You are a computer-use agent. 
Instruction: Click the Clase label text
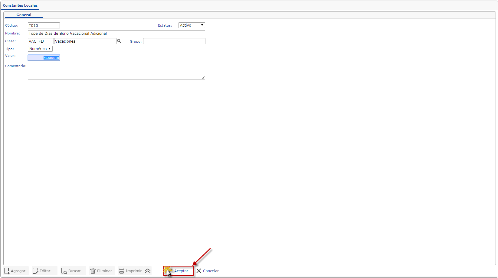(11, 41)
